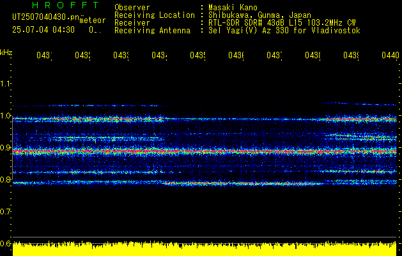Image resolution: width=402 pixels, height=256 pixels.
Task: Click the 0432 time marker
Action: [83, 55]
